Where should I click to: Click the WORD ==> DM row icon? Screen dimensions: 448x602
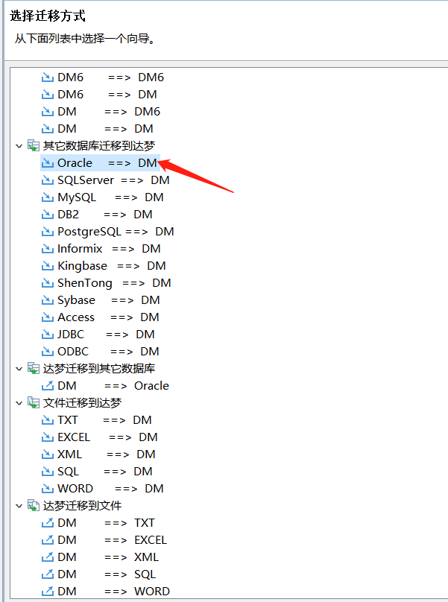point(47,488)
